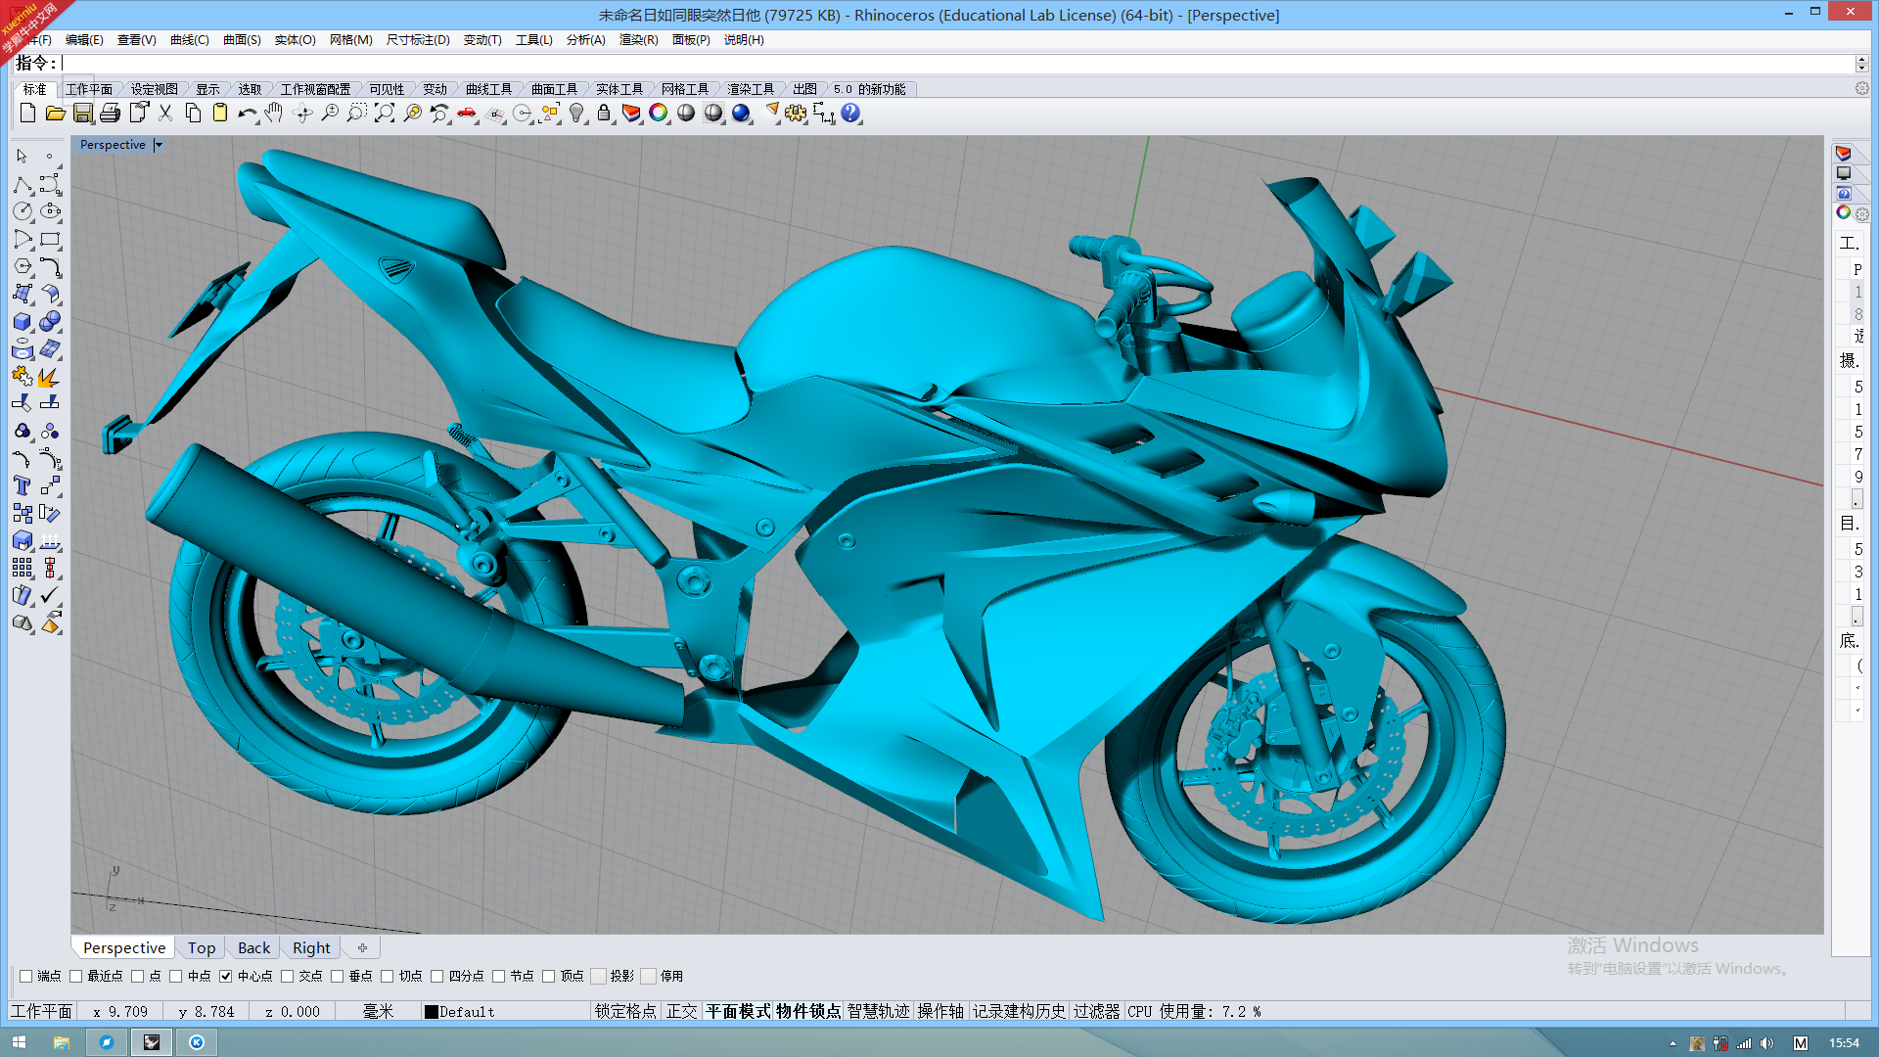Viewport: 1879px width, 1057px height.
Task: Print with the printer toolbar icon
Action: 111,114
